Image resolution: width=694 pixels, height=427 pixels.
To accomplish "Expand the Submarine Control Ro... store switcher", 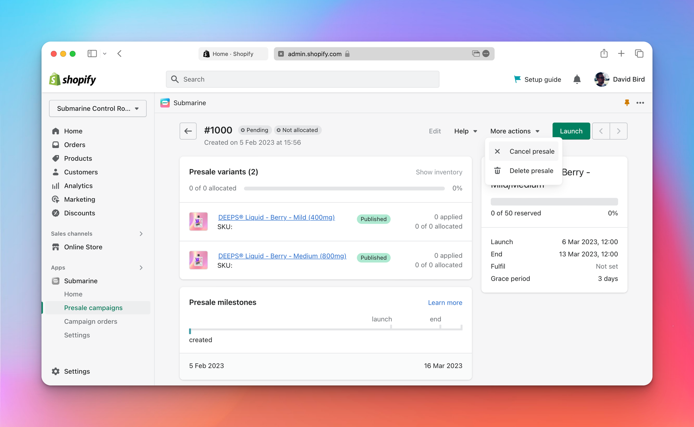I will [x=98, y=108].
